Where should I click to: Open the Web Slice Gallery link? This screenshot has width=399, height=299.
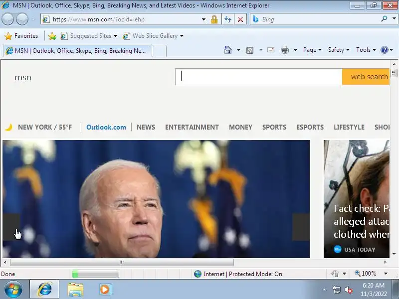click(x=153, y=36)
